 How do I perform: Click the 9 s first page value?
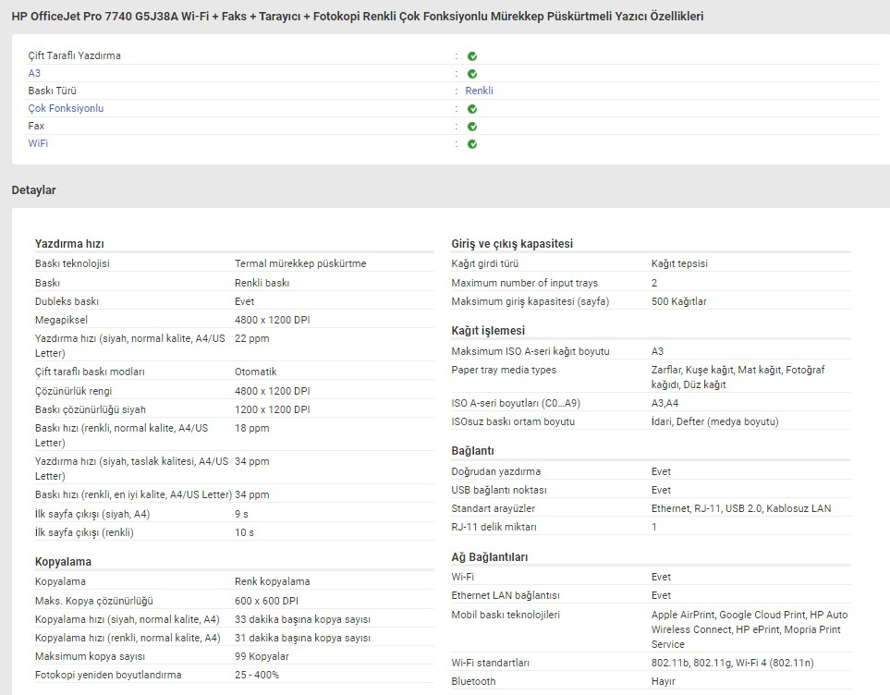click(241, 514)
